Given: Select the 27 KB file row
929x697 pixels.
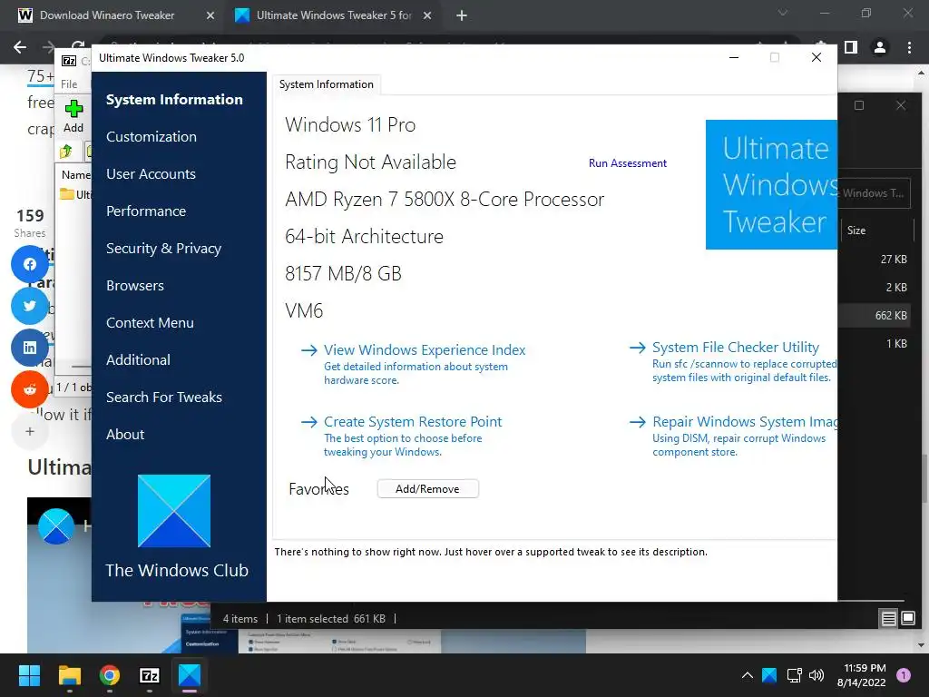Looking at the screenshot, I should pyautogui.click(x=875, y=259).
